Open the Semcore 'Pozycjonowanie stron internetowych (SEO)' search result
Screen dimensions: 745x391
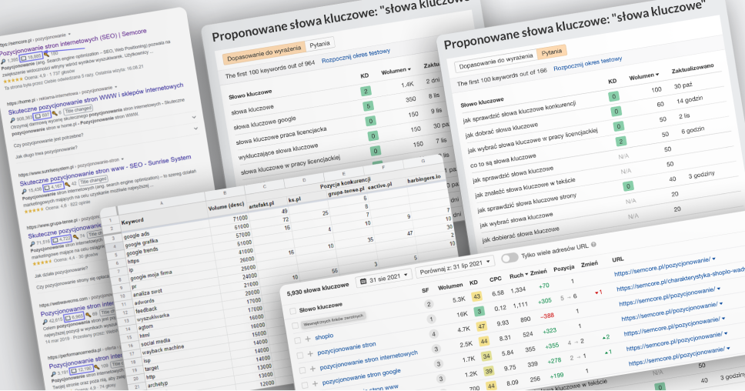pos(74,42)
